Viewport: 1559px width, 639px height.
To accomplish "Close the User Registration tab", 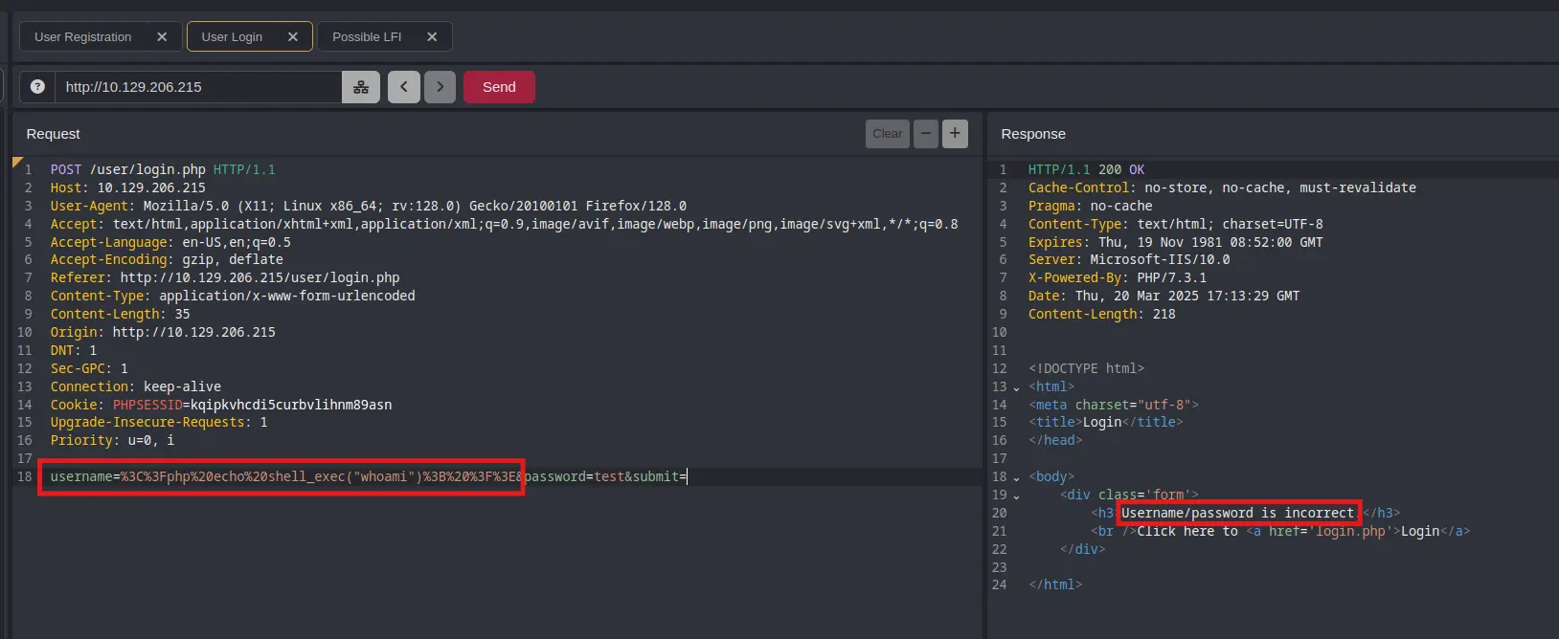I will click(x=162, y=36).
